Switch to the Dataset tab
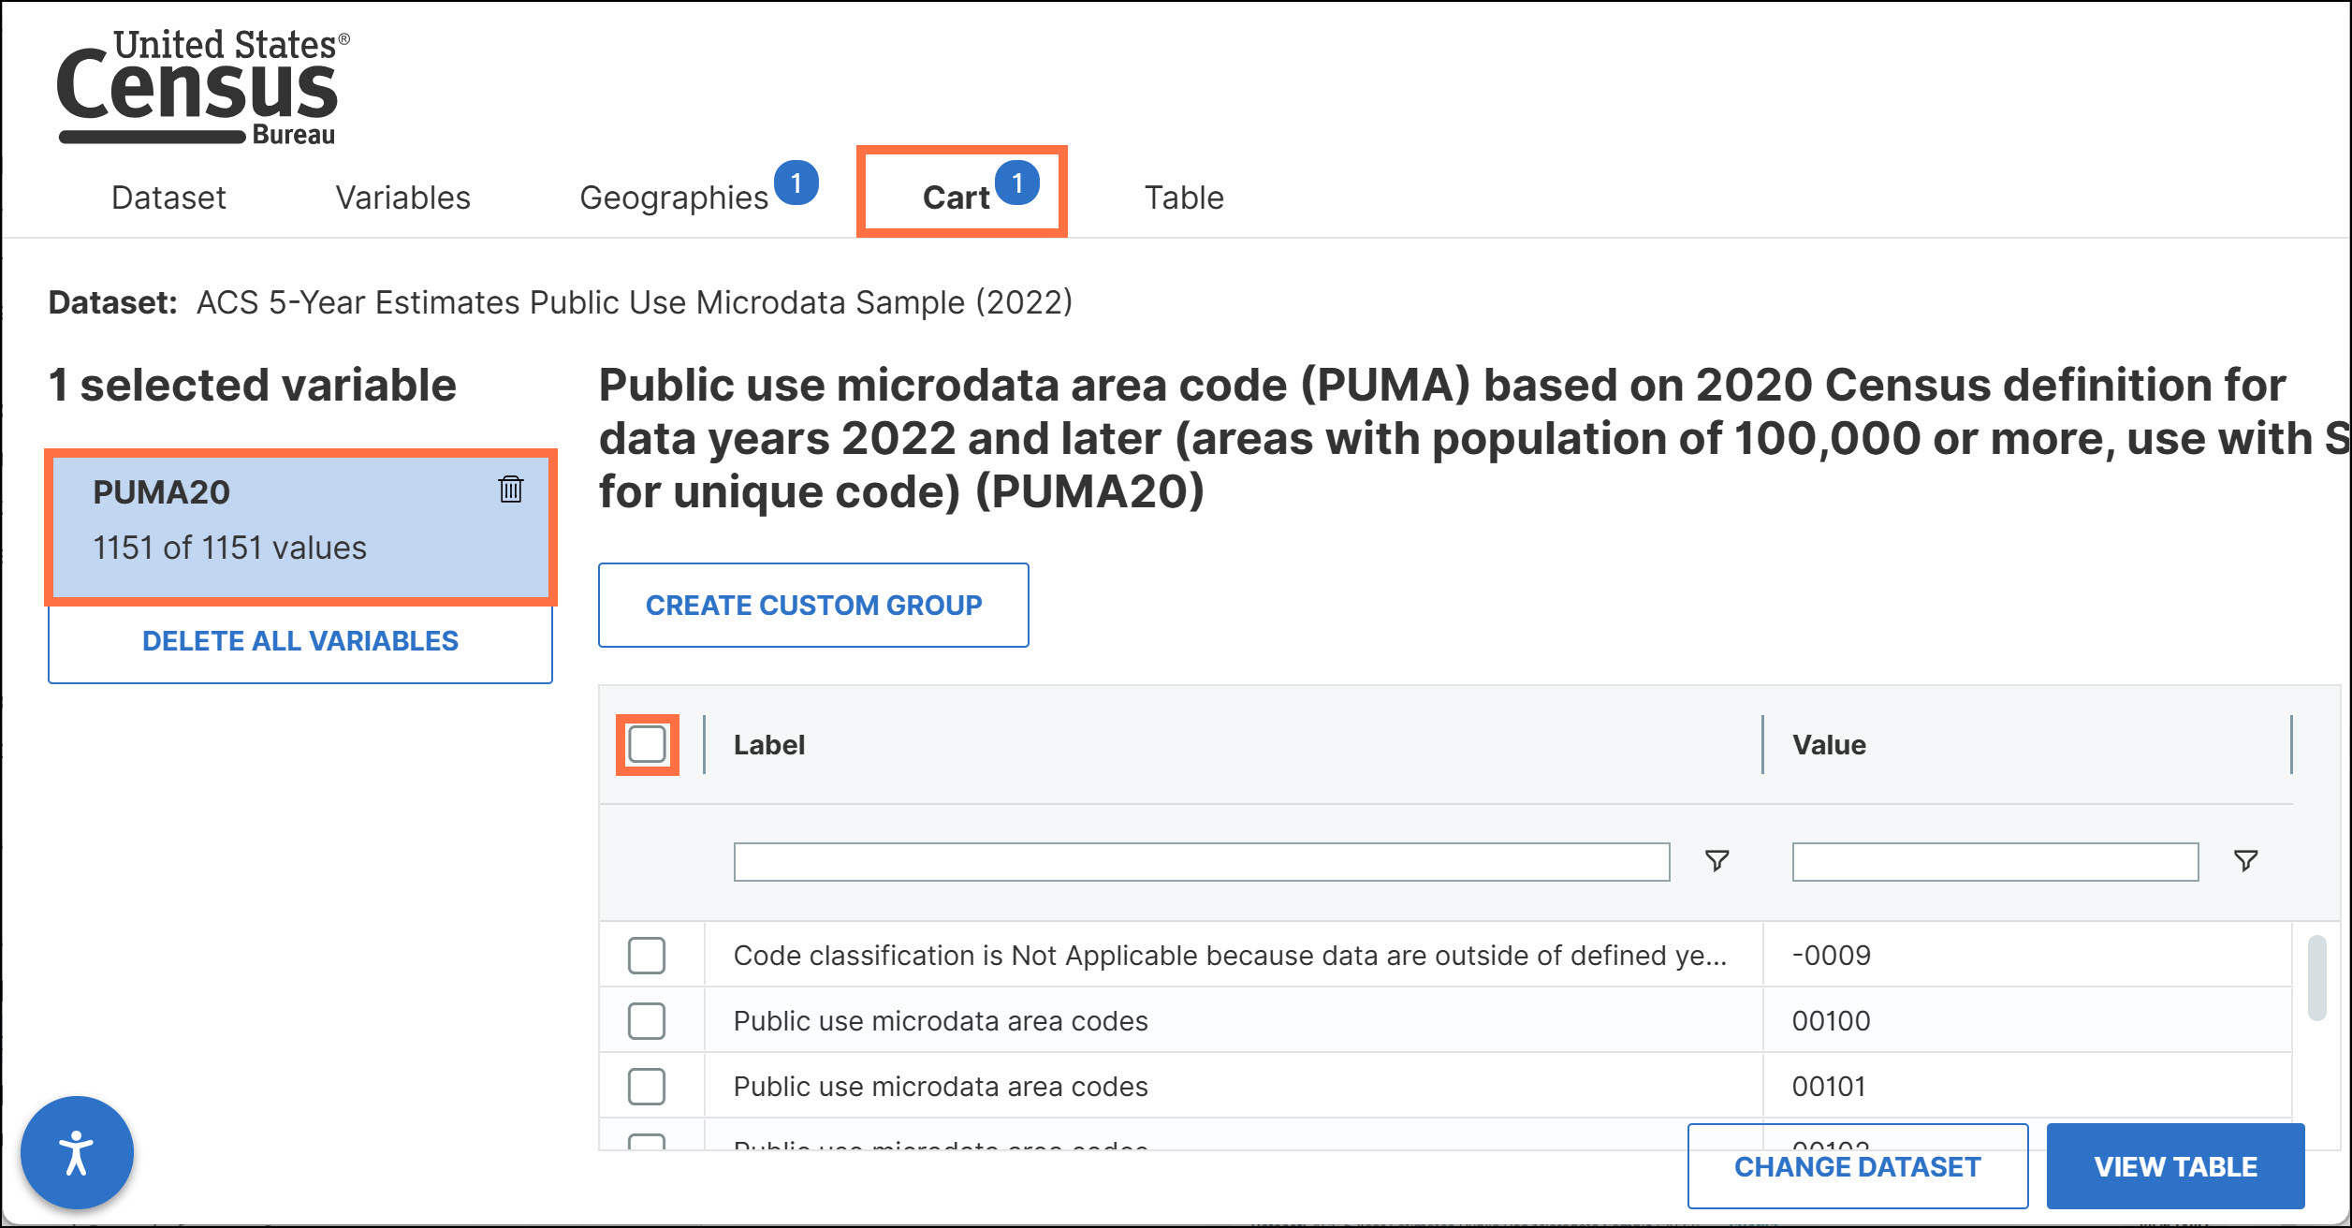This screenshot has width=2352, height=1228. coord(168,197)
